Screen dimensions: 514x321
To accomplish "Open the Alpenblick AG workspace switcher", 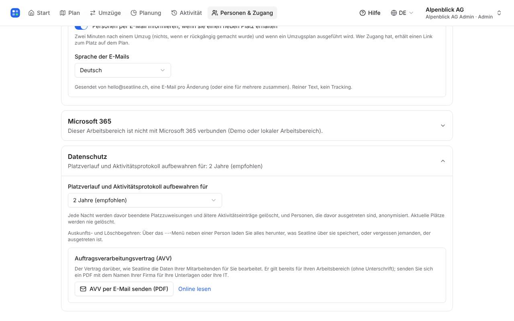I will click(463, 13).
